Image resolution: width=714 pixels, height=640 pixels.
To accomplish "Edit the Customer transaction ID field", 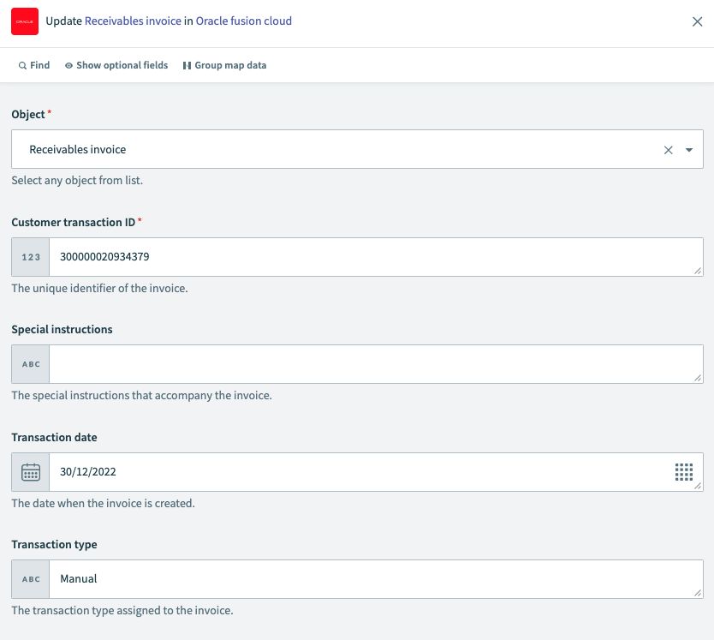I will click(x=368, y=257).
